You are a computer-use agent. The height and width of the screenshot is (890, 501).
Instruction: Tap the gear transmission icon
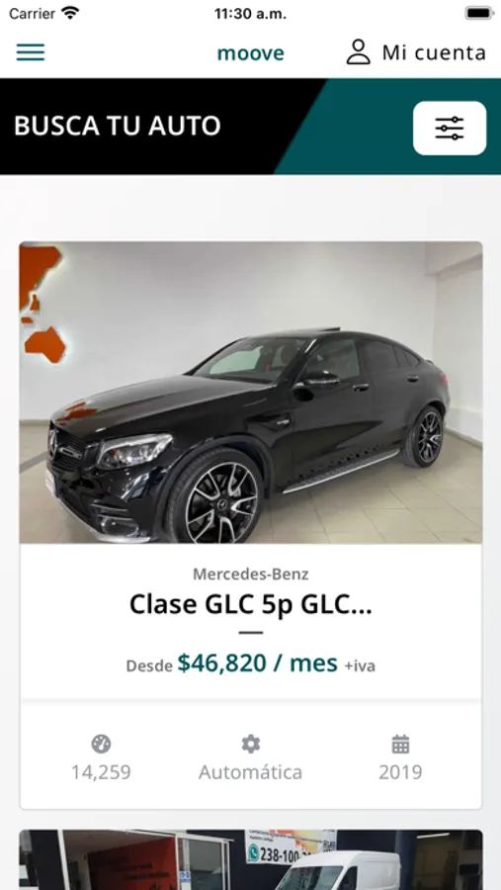(x=250, y=744)
